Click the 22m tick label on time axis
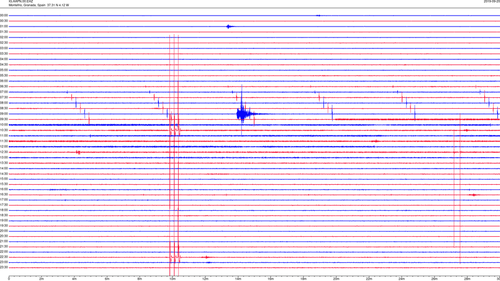The image size is (500, 281). pos(369,279)
